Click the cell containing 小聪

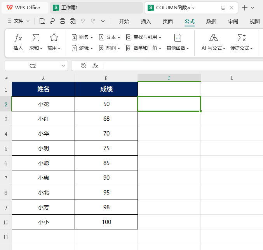click(43, 163)
